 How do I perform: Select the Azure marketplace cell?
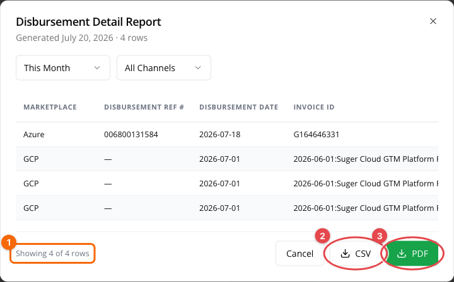tap(34, 134)
